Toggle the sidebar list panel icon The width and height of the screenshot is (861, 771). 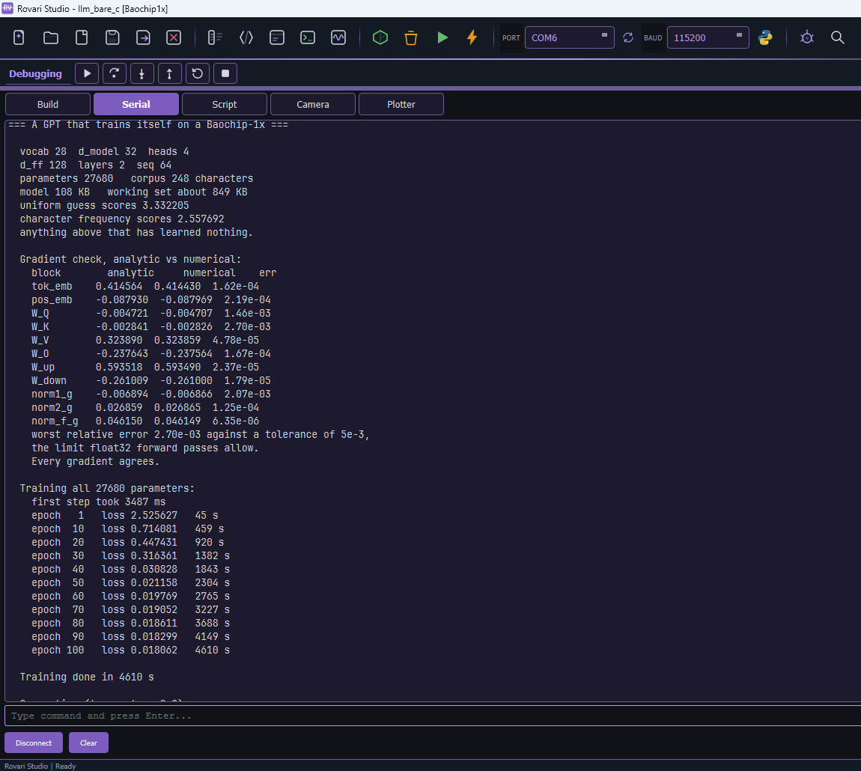[x=215, y=37]
